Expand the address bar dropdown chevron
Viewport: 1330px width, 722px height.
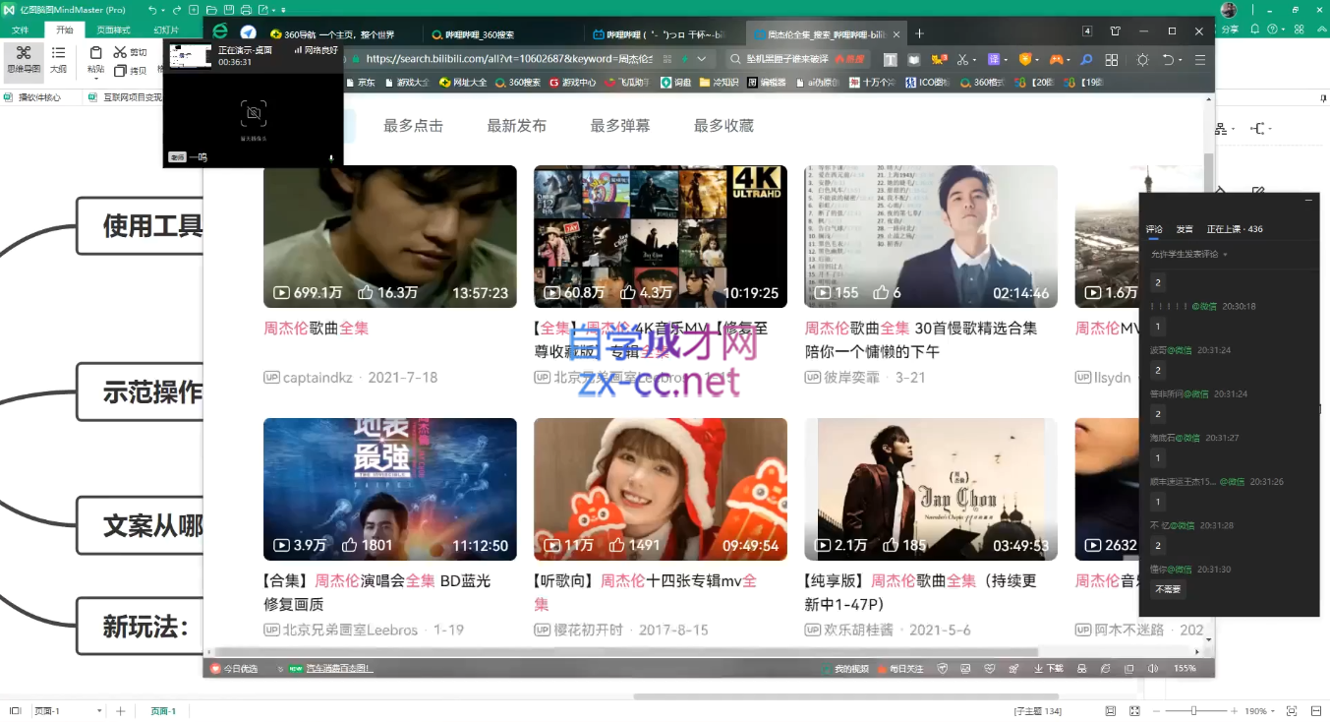(x=701, y=59)
